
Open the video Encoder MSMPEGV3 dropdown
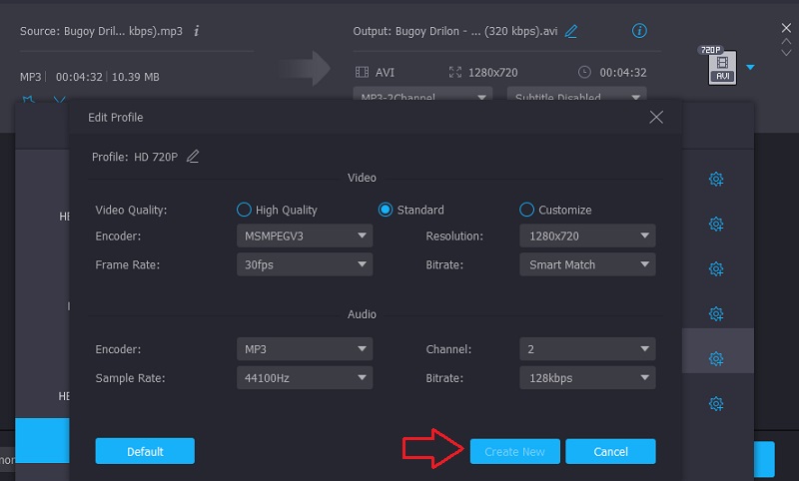click(305, 237)
